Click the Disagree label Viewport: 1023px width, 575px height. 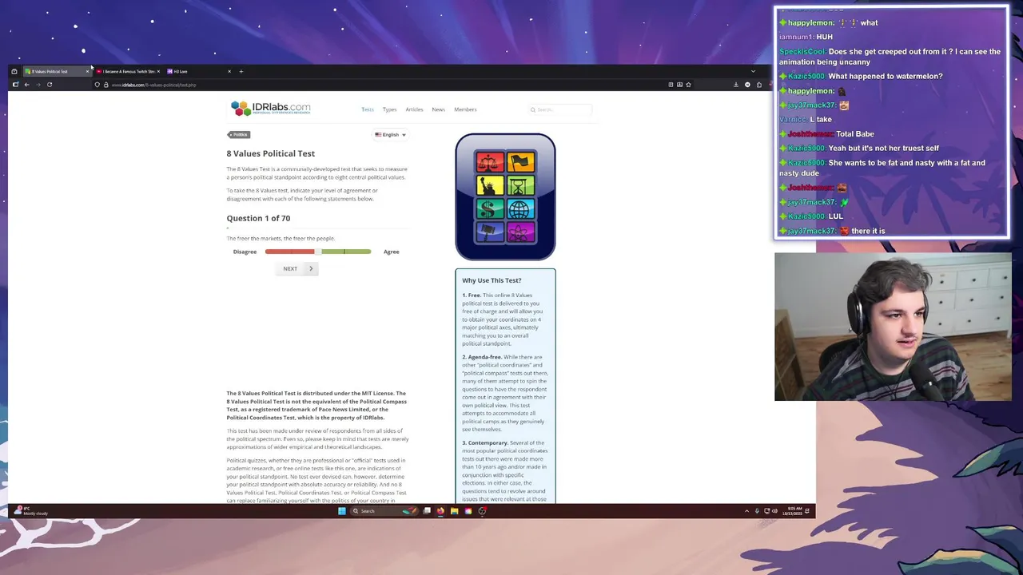tap(245, 252)
